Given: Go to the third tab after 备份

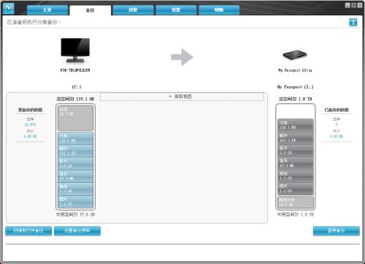Looking at the screenshot, I should tap(219, 10).
